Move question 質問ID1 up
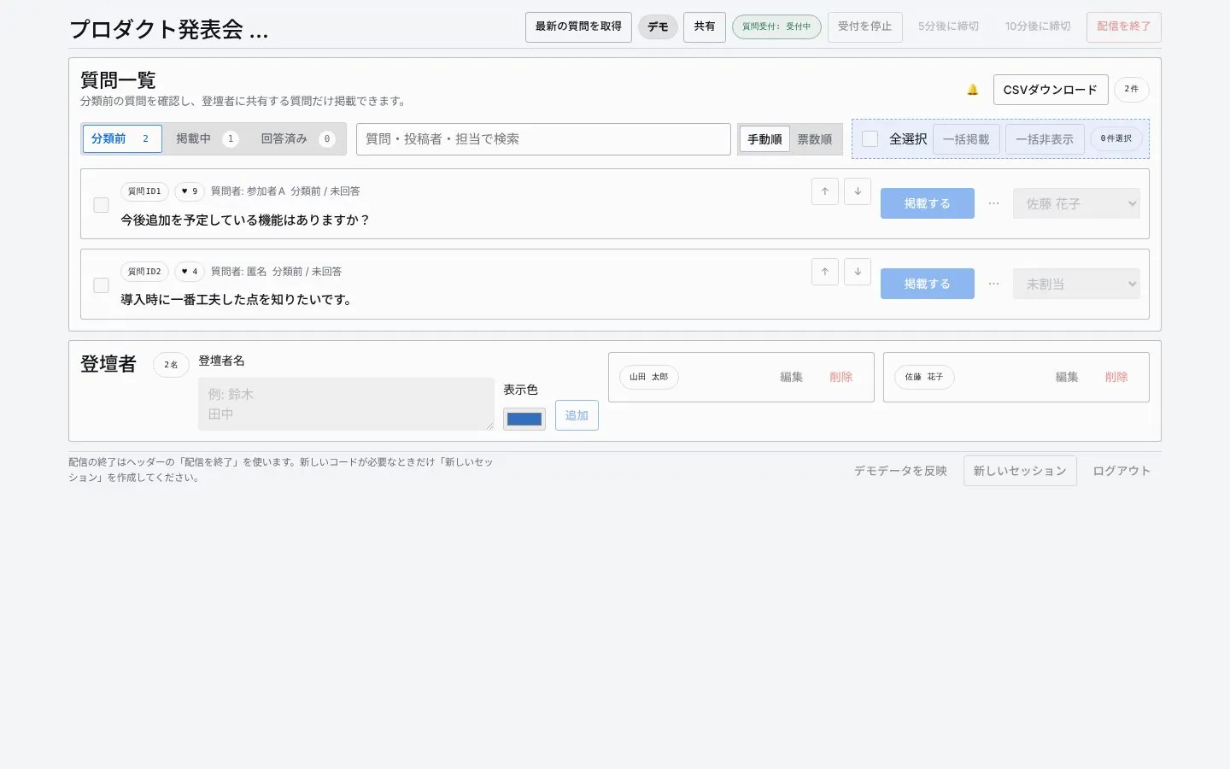Screen dimensions: 1230x769 click(x=825, y=191)
